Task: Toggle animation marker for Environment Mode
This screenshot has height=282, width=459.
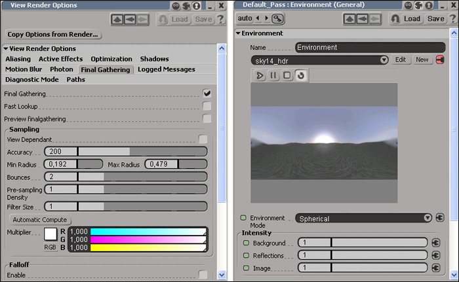Action: click(243, 218)
